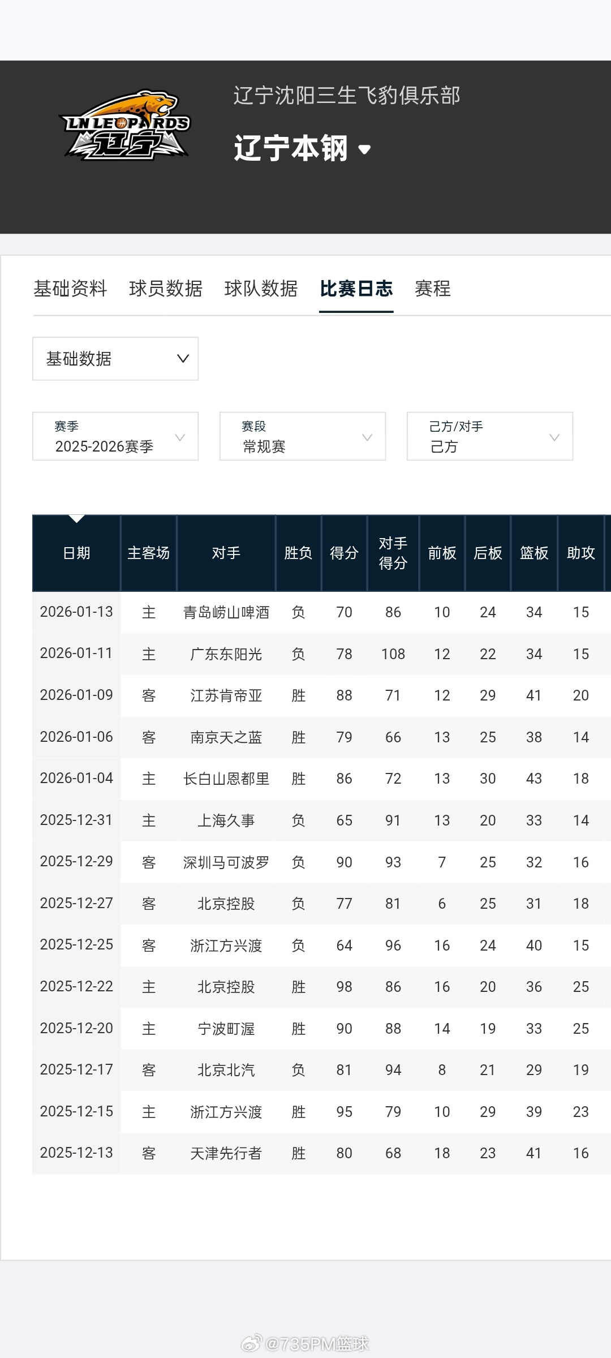This screenshot has width=611, height=1358.
Task: Click 浙江方兴渡 in the 2025-12-25 row
Action: pyautogui.click(x=226, y=946)
